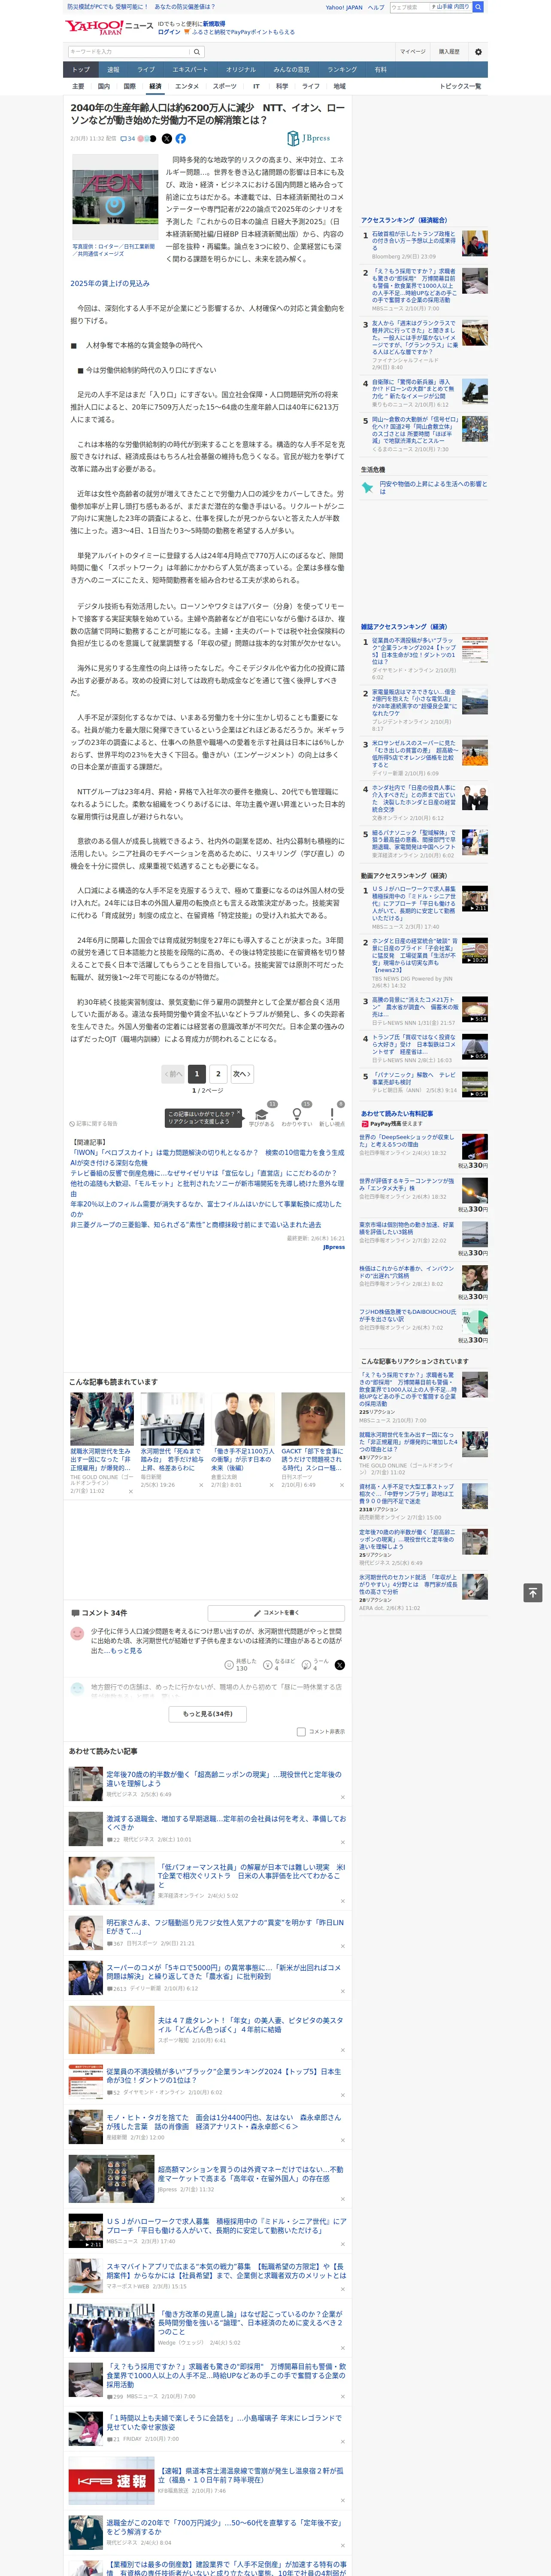Open the エキスパート tab

190,70
